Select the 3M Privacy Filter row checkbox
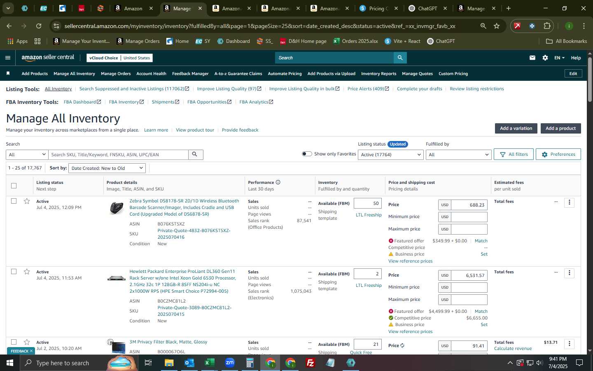593x371 pixels. (14, 342)
